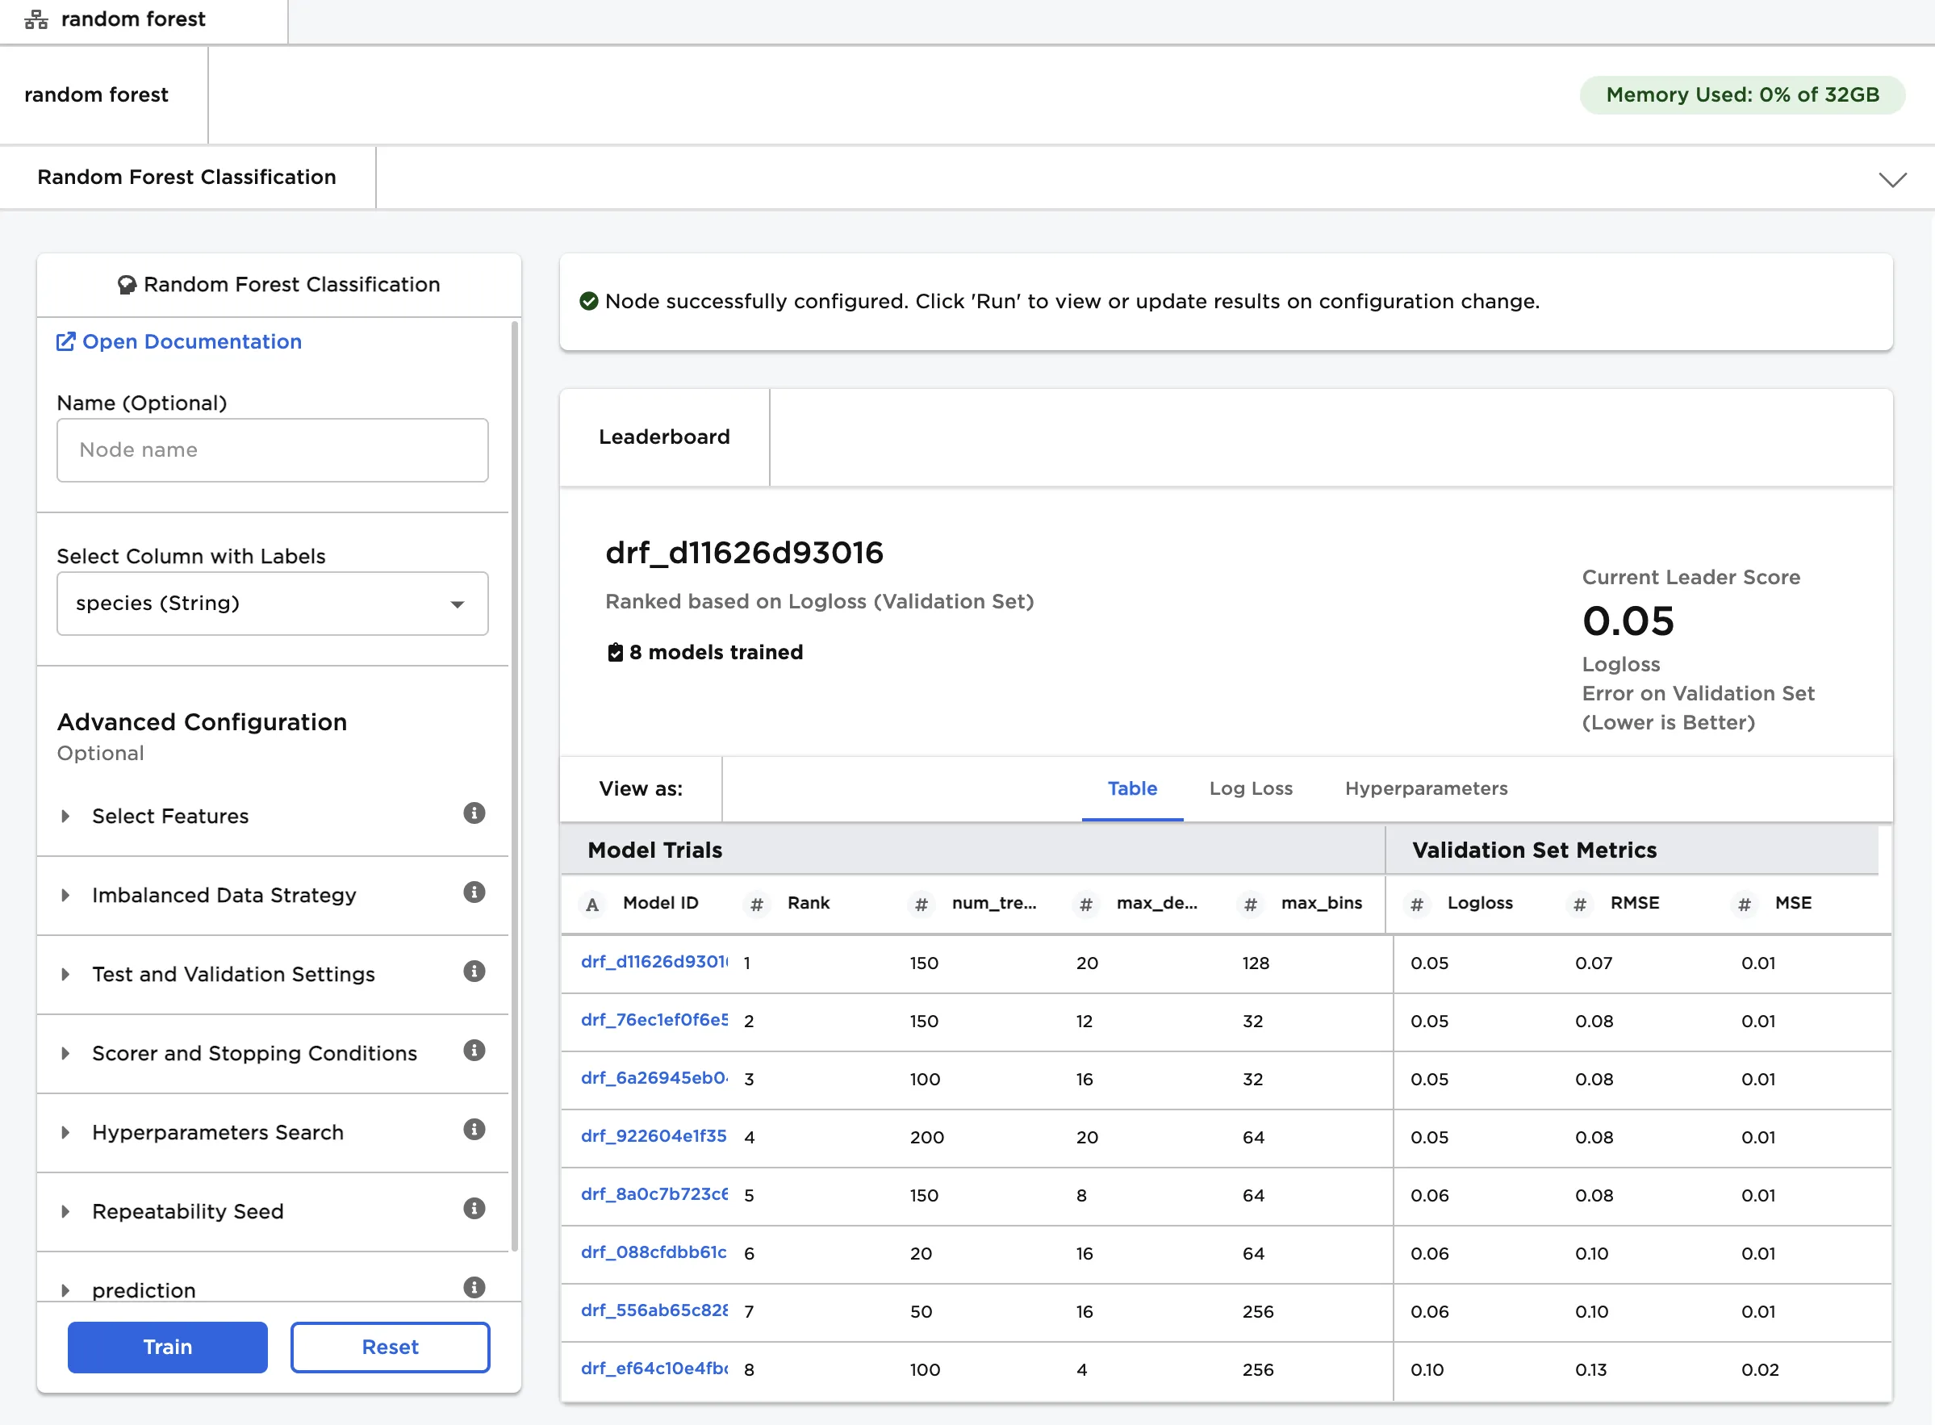Switch to the Log Loss view tab
This screenshot has width=1935, height=1425.
[1250, 788]
